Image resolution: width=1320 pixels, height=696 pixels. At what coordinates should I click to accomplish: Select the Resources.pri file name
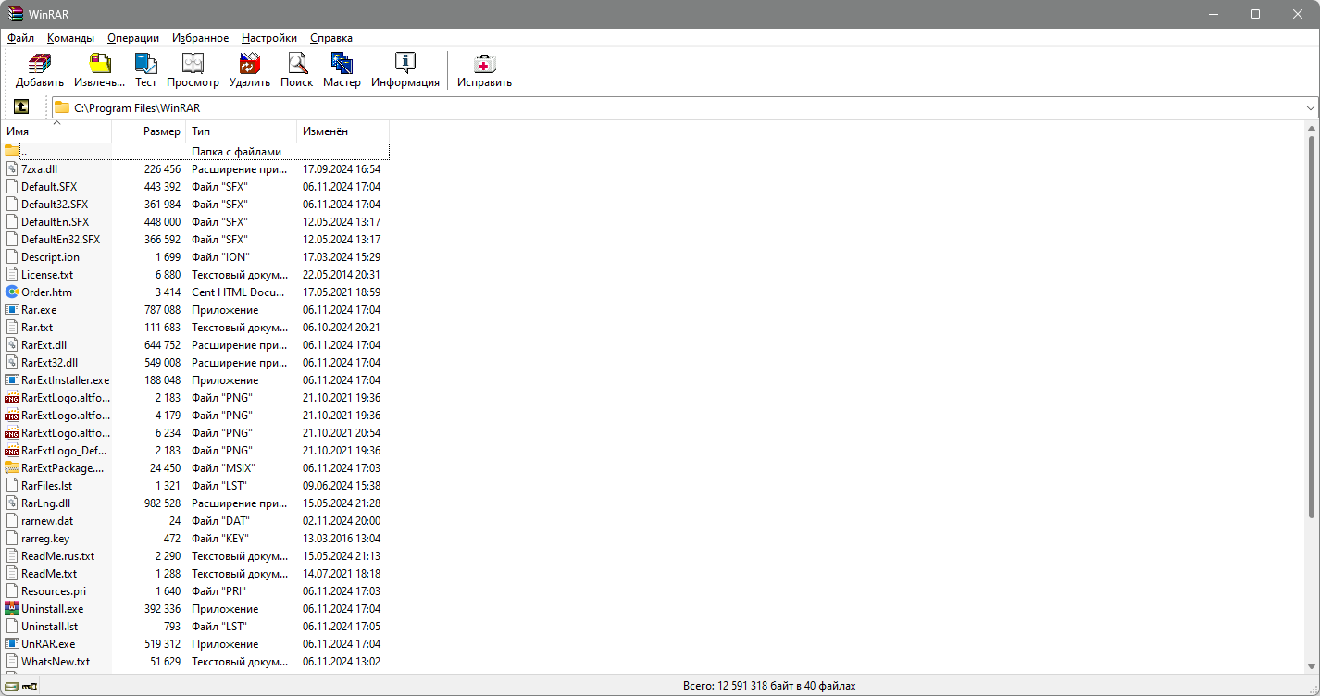point(54,591)
